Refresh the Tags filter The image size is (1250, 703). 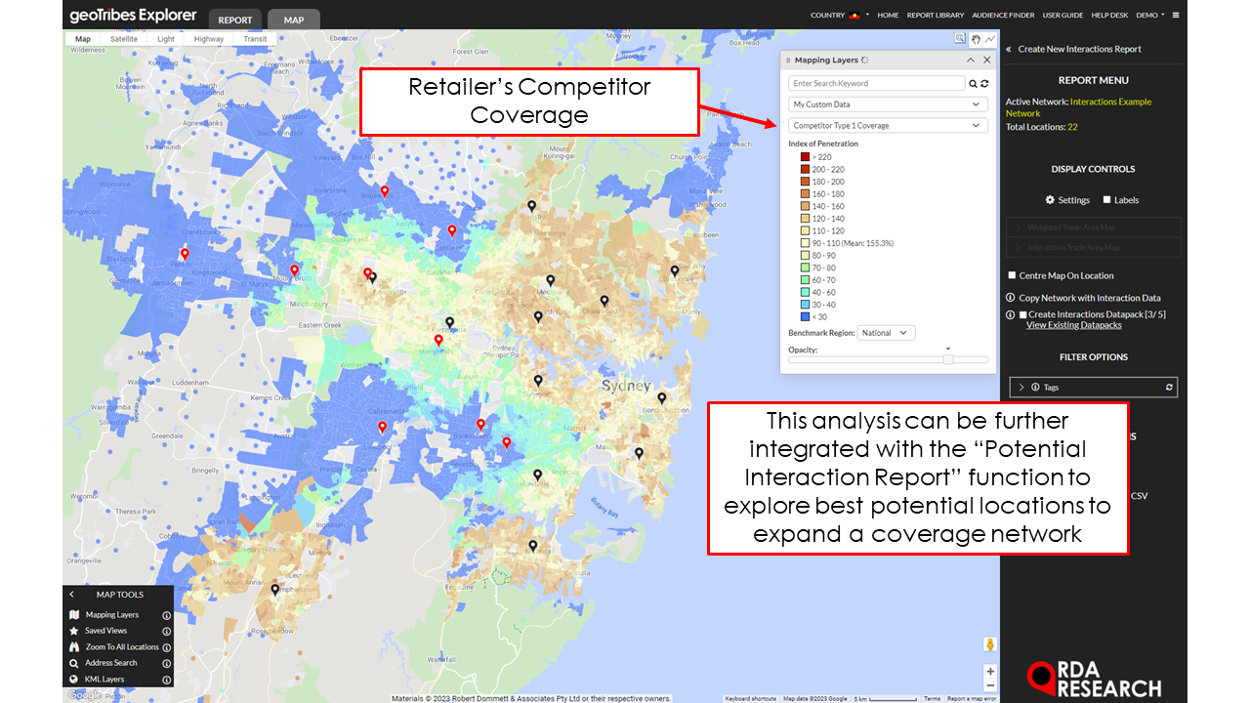[x=1169, y=388]
